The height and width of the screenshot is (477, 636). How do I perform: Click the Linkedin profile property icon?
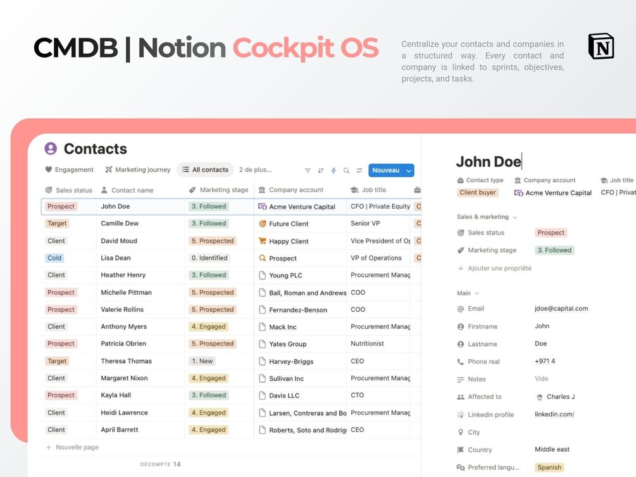[x=460, y=414]
